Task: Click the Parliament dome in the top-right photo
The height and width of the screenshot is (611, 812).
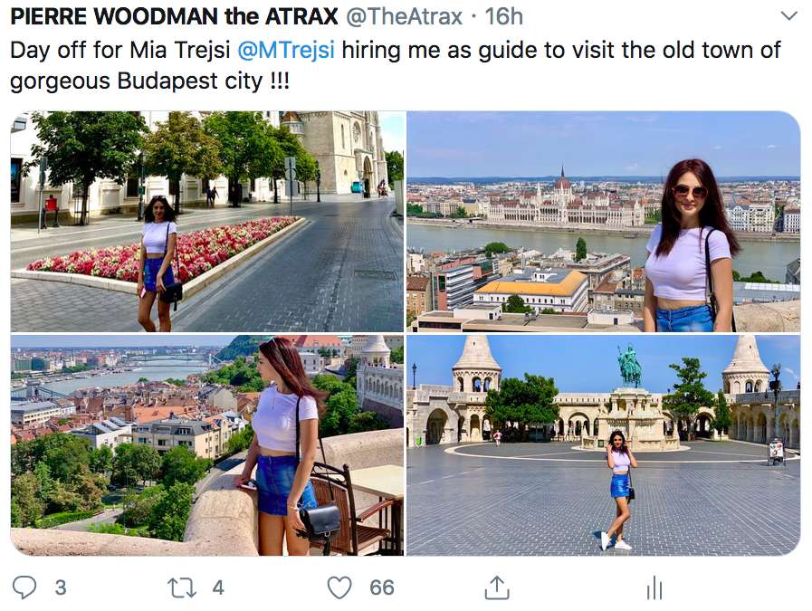Action: 562,179
